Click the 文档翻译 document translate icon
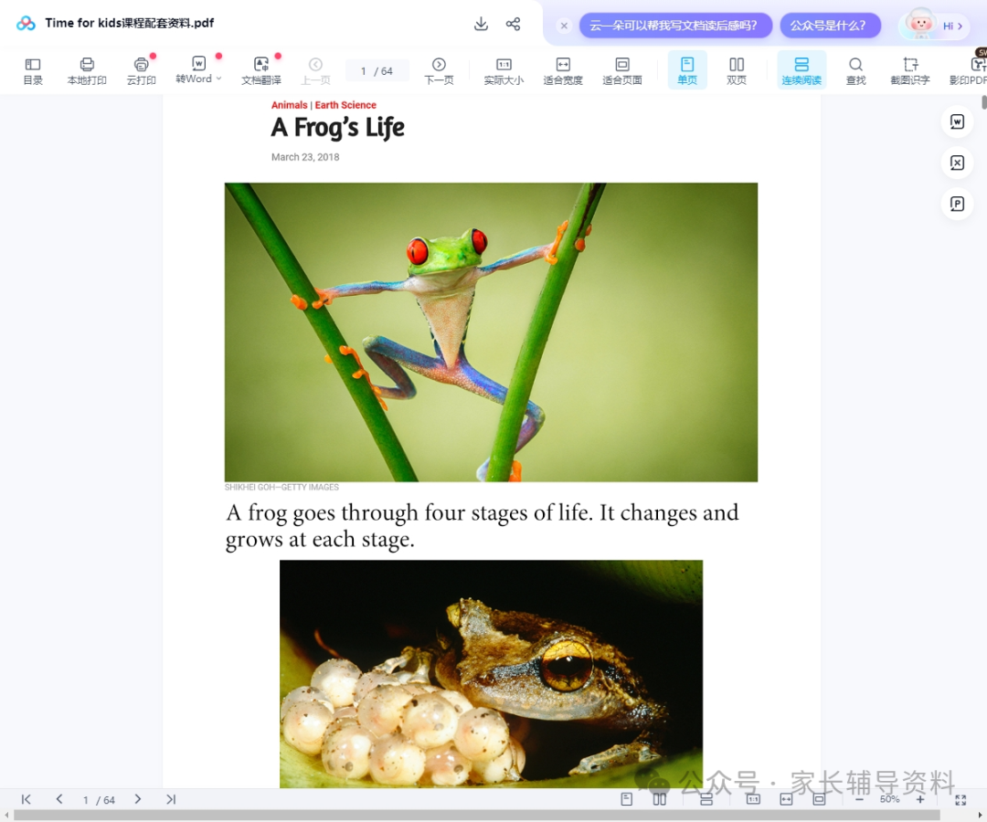The image size is (987, 822). (261, 70)
